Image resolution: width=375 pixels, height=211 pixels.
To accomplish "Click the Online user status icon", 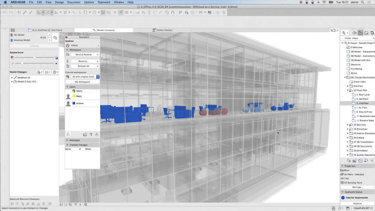I will [x=67, y=45].
